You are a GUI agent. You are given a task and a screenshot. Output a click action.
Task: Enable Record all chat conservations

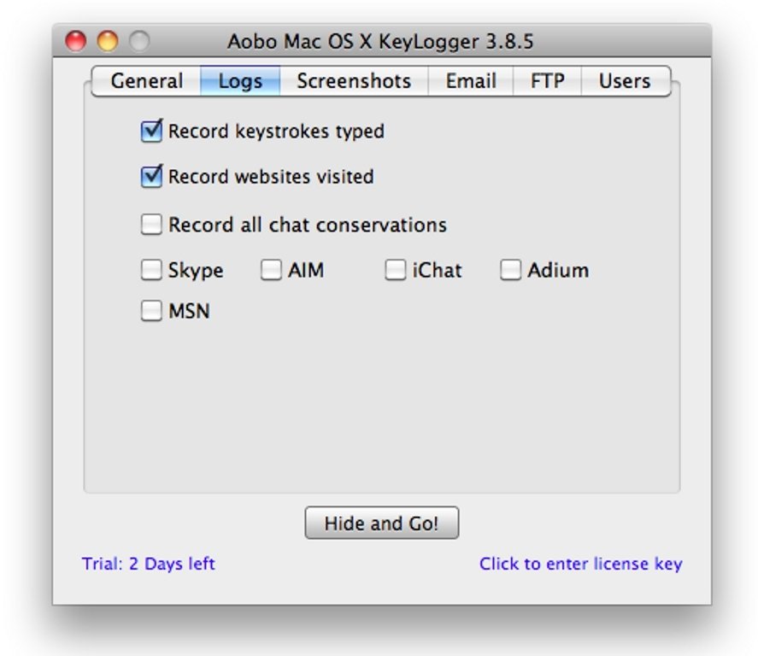point(151,225)
